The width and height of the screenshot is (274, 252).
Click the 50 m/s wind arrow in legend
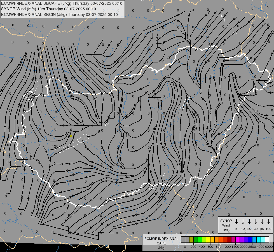pos(262,221)
